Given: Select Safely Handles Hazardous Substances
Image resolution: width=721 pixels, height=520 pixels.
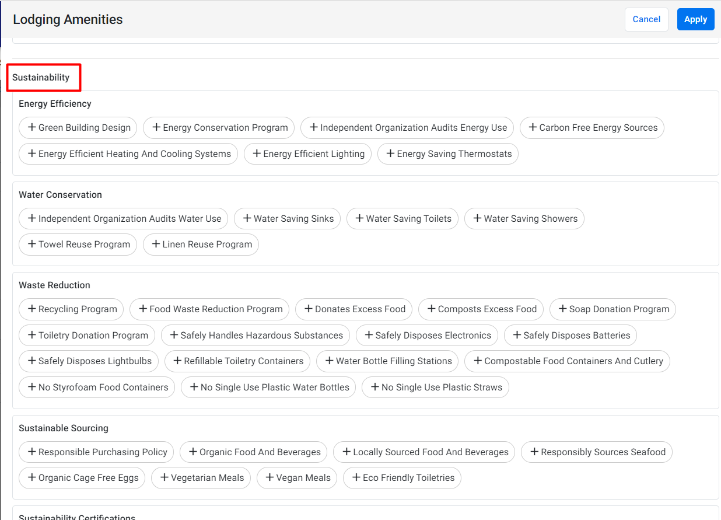Looking at the screenshot, I should coord(256,336).
